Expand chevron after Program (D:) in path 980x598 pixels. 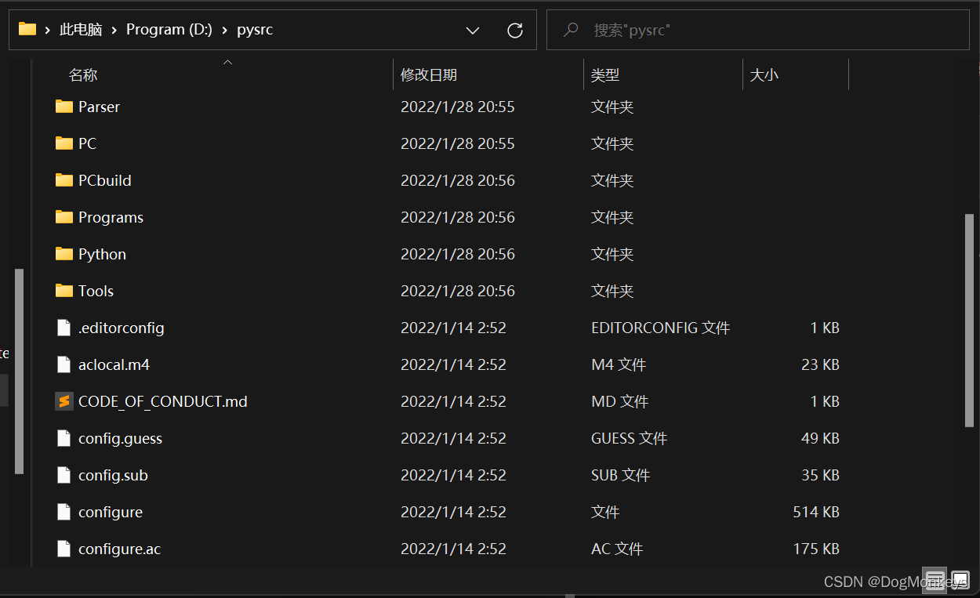pyautogui.click(x=224, y=30)
